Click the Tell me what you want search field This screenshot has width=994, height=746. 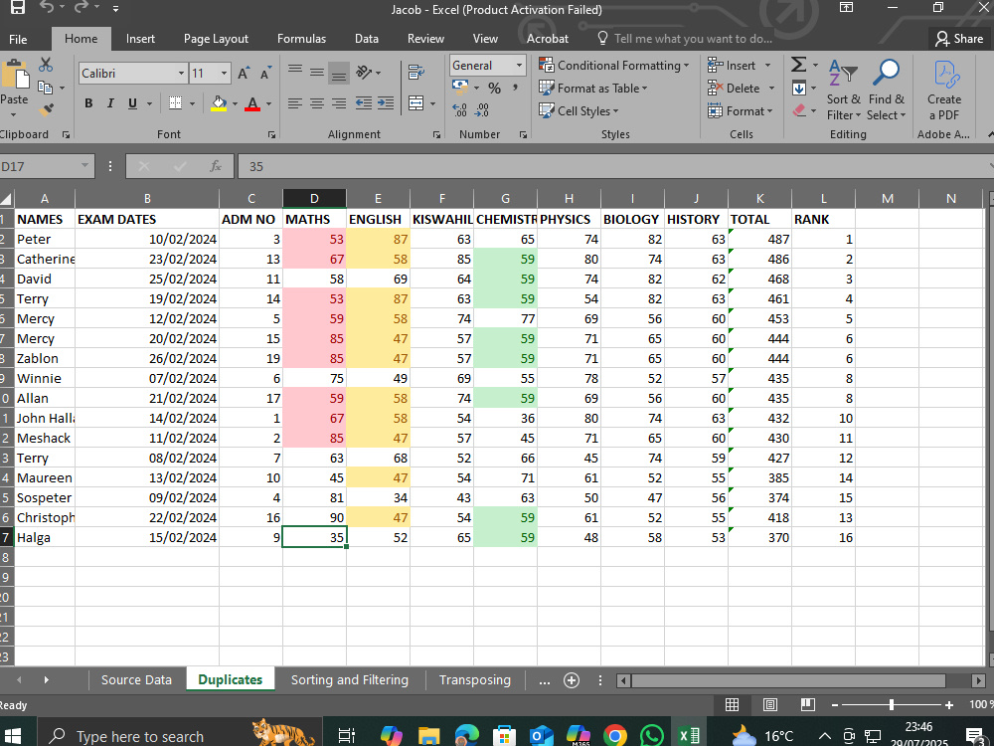pos(686,39)
